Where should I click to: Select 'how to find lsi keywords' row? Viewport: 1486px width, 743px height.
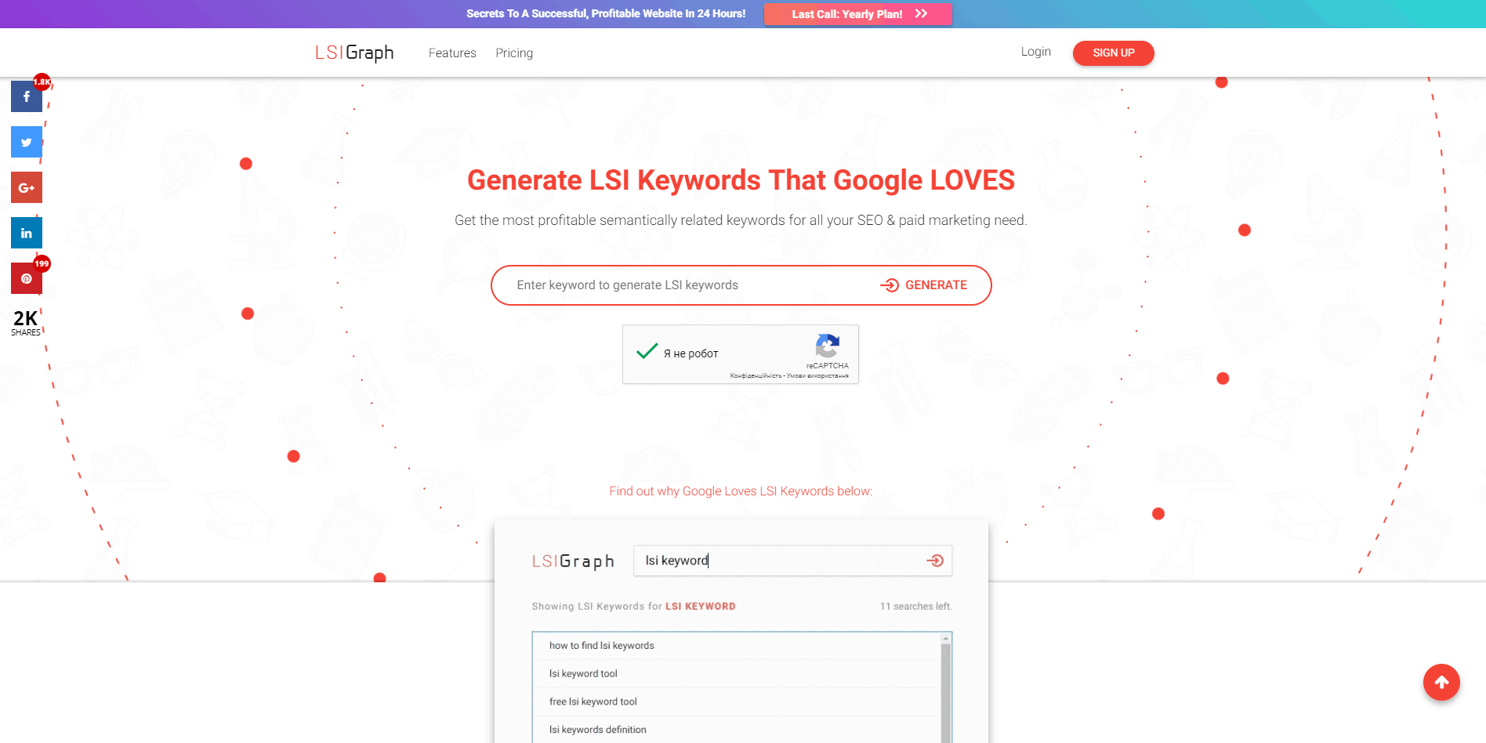736,646
